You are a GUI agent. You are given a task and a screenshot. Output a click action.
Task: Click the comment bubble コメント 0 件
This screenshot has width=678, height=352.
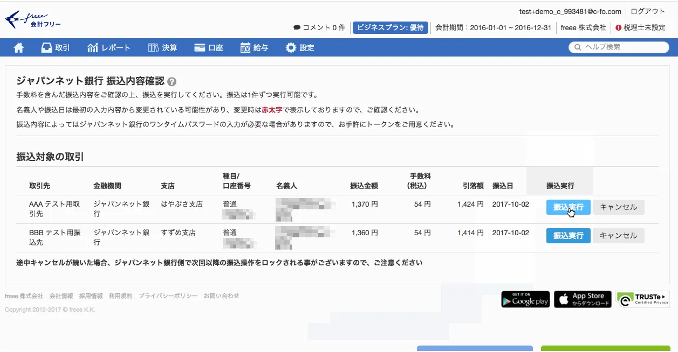(x=319, y=27)
